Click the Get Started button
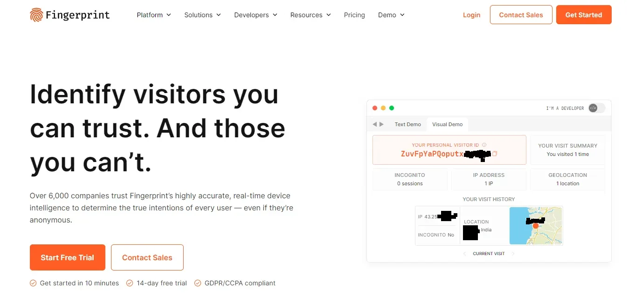Screen dimensions: 642x297 [x=584, y=15]
